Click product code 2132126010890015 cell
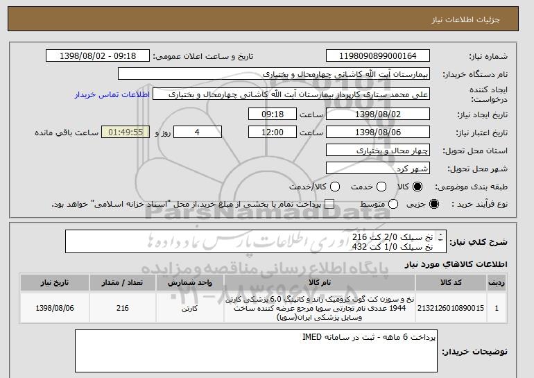Screen dimensions: 534x378 pyautogui.click(x=451, y=308)
